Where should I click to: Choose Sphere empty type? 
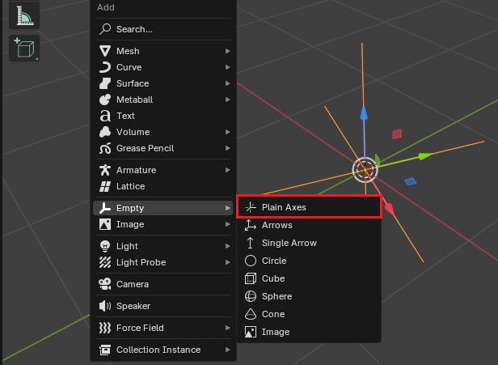[309, 296]
